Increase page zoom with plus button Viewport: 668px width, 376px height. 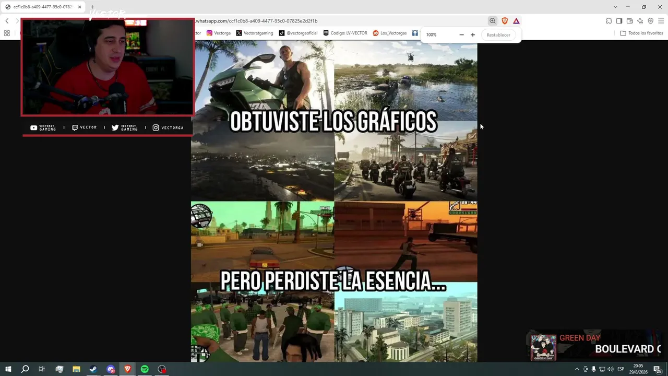click(x=473, y=35)
